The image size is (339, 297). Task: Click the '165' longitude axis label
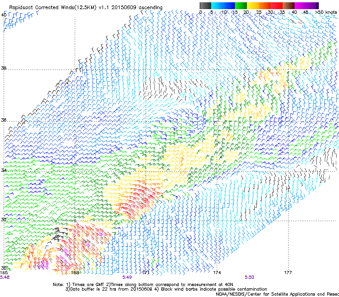coord(4,272)
